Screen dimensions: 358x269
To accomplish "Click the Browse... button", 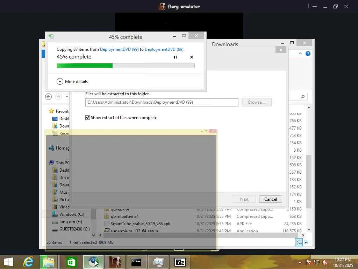I will click(256, 102).
